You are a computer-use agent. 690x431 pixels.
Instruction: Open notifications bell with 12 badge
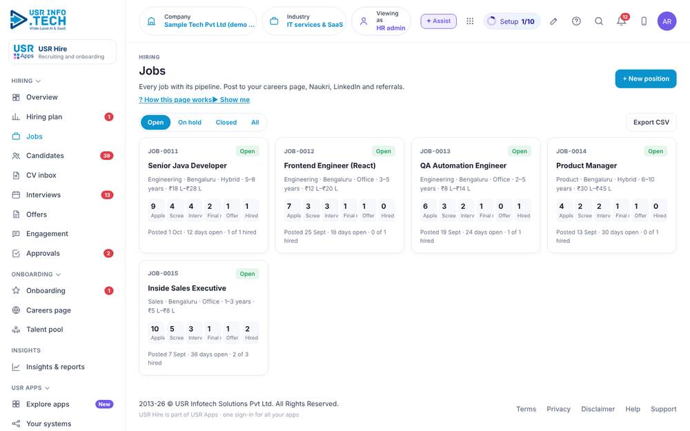click(622, 21)
